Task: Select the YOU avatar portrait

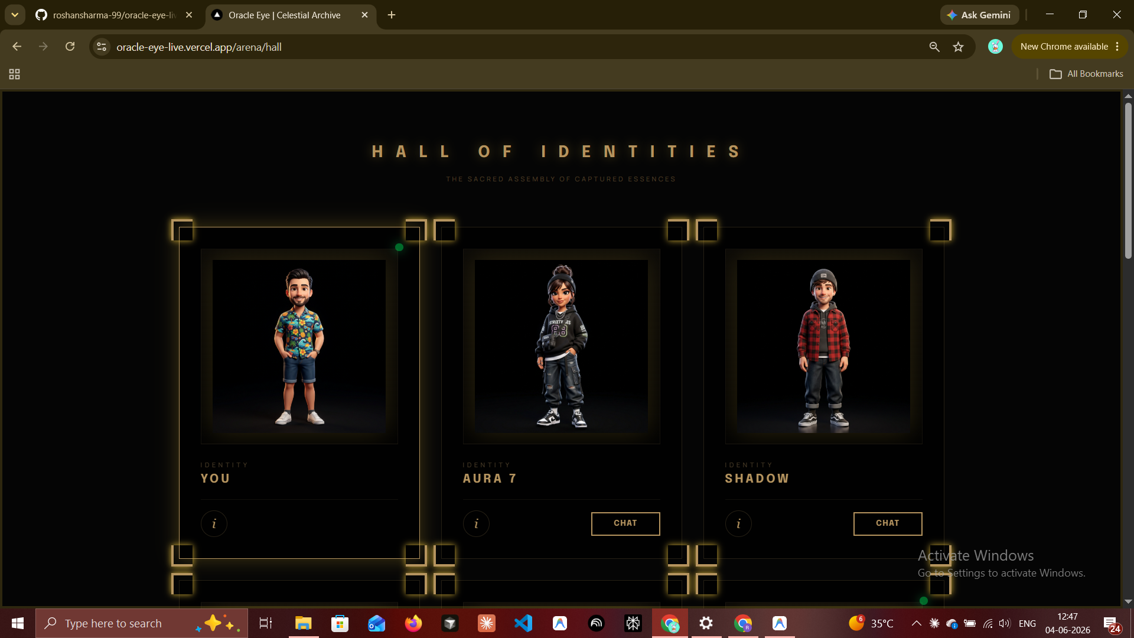Action: 299,346
